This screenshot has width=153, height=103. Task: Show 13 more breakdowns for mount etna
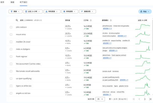tap(122, 36)
